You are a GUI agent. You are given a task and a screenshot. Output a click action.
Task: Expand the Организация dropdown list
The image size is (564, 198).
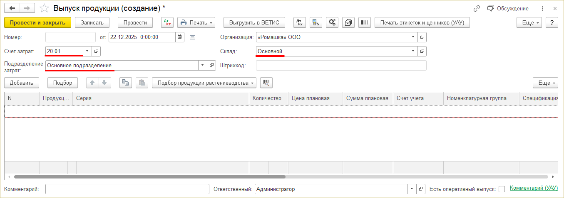[x=413, y=37]
